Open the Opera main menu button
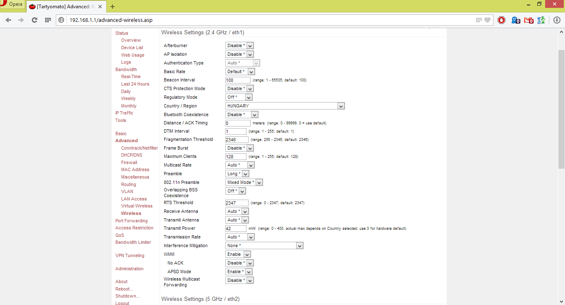This screenshot has width=565, height=305. [12, 5]
